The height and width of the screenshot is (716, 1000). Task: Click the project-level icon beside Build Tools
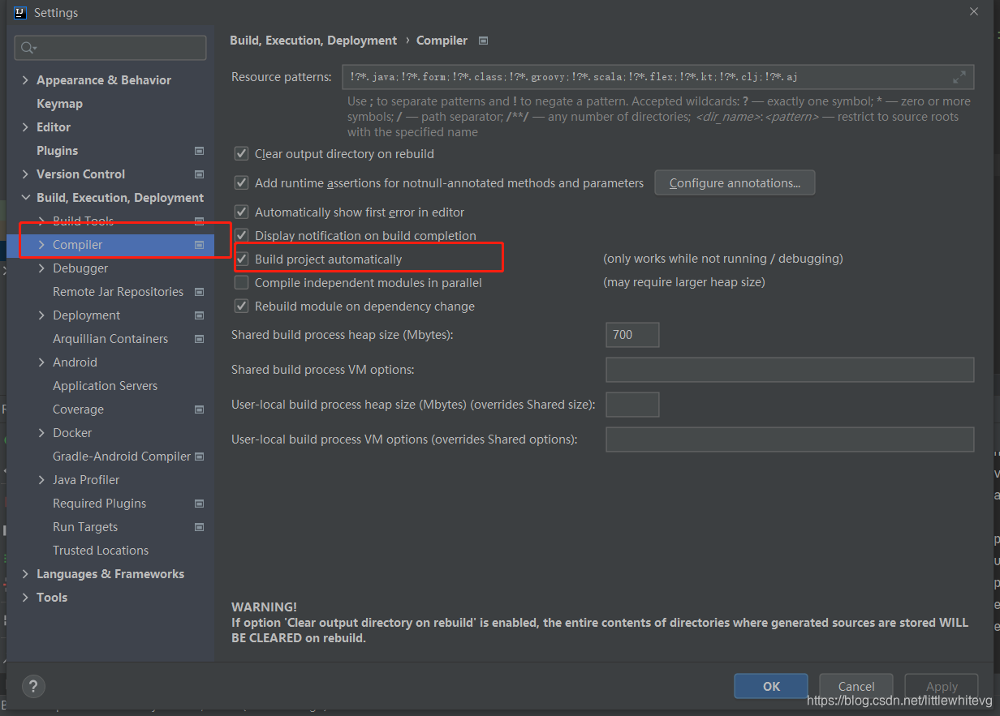(x=199, y=221)
